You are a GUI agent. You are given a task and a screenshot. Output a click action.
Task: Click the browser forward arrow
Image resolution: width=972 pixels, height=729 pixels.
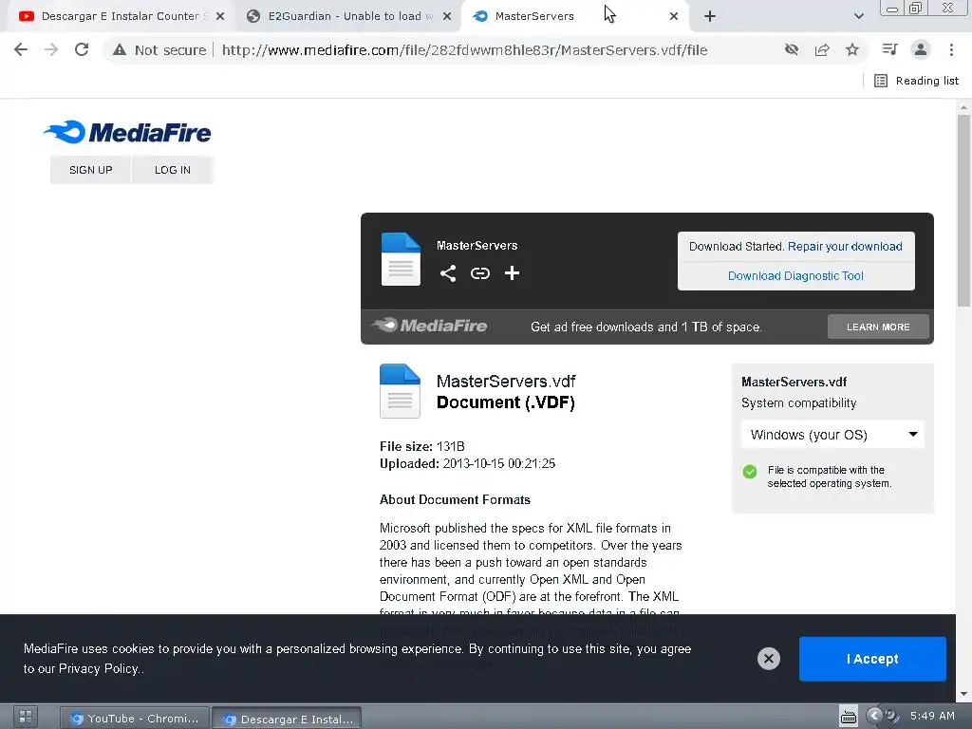[x=51, y=49]
